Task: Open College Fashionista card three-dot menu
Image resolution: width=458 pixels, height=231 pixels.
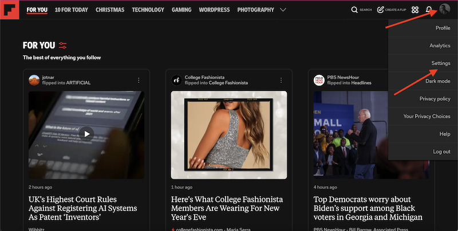Action: coord(281,80)
